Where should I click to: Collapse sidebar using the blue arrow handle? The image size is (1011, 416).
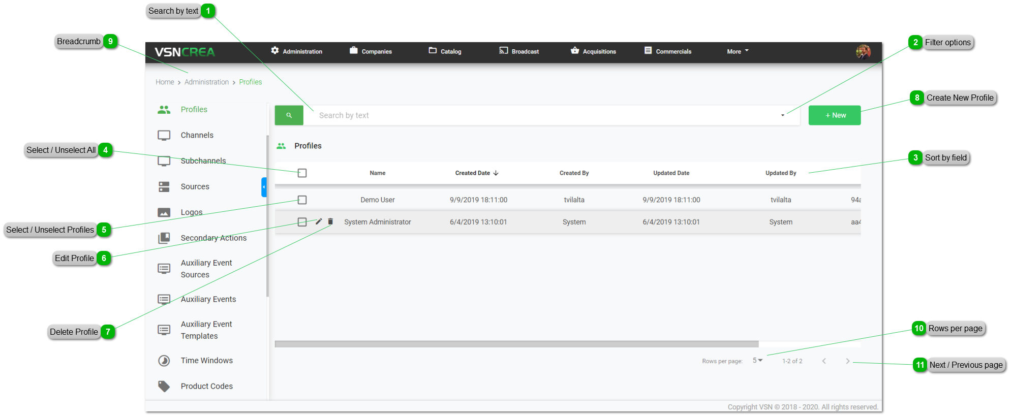tap(264, 187)
